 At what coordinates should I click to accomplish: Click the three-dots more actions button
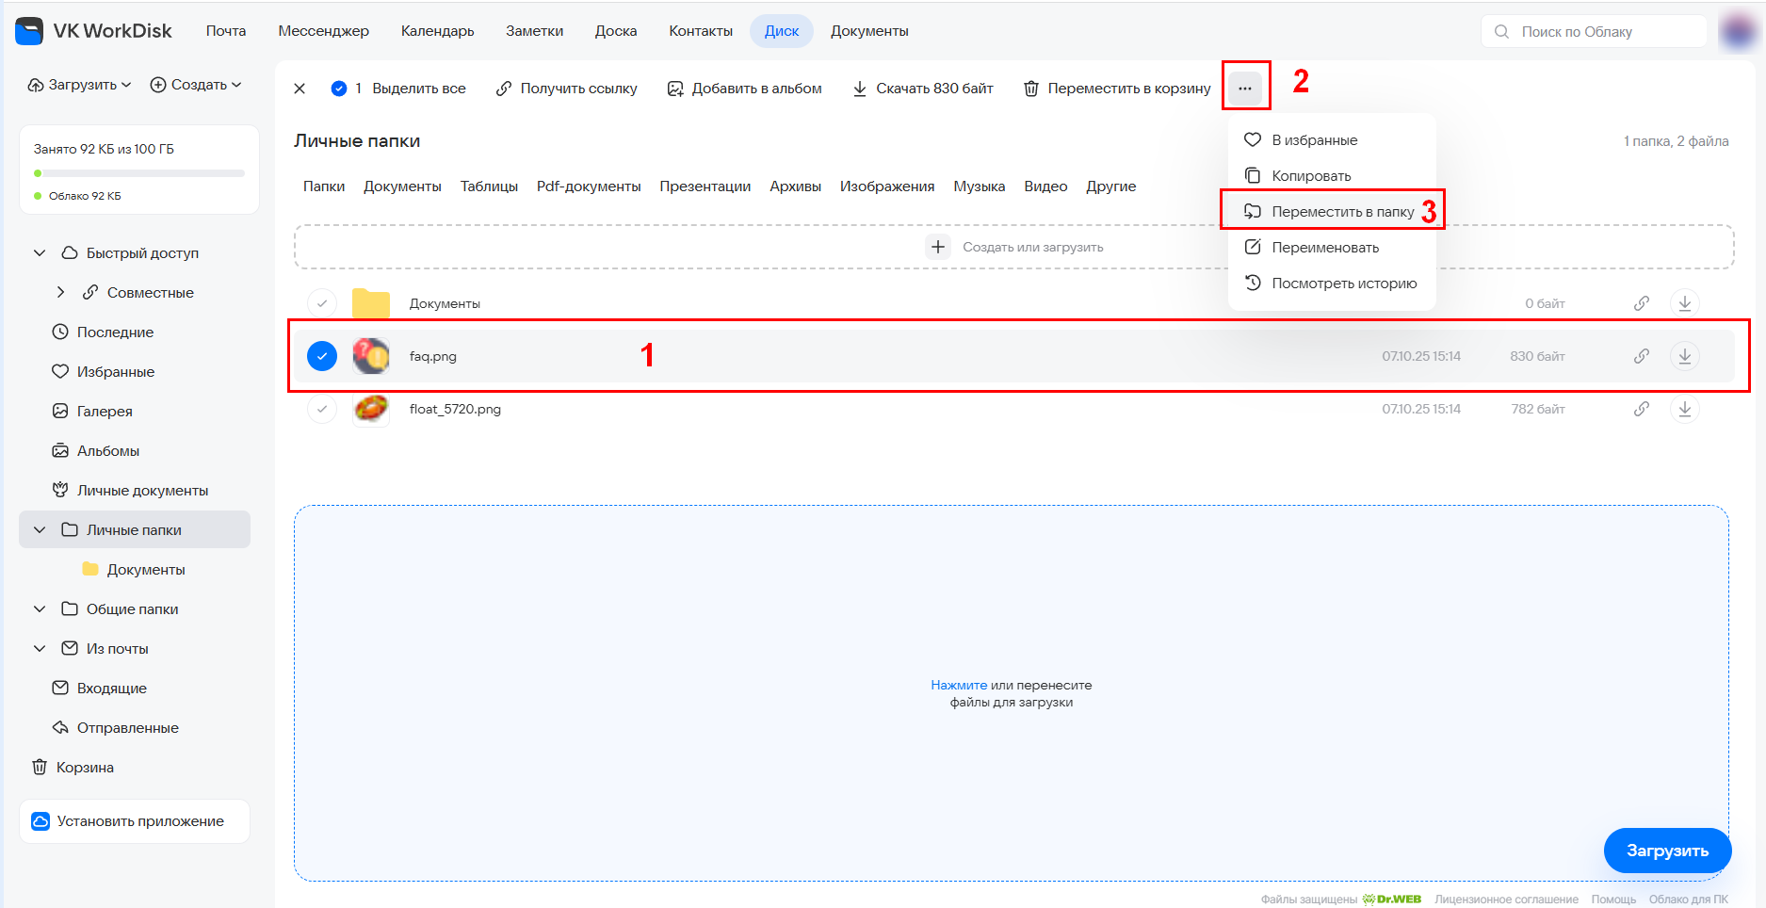point(1245,88)
